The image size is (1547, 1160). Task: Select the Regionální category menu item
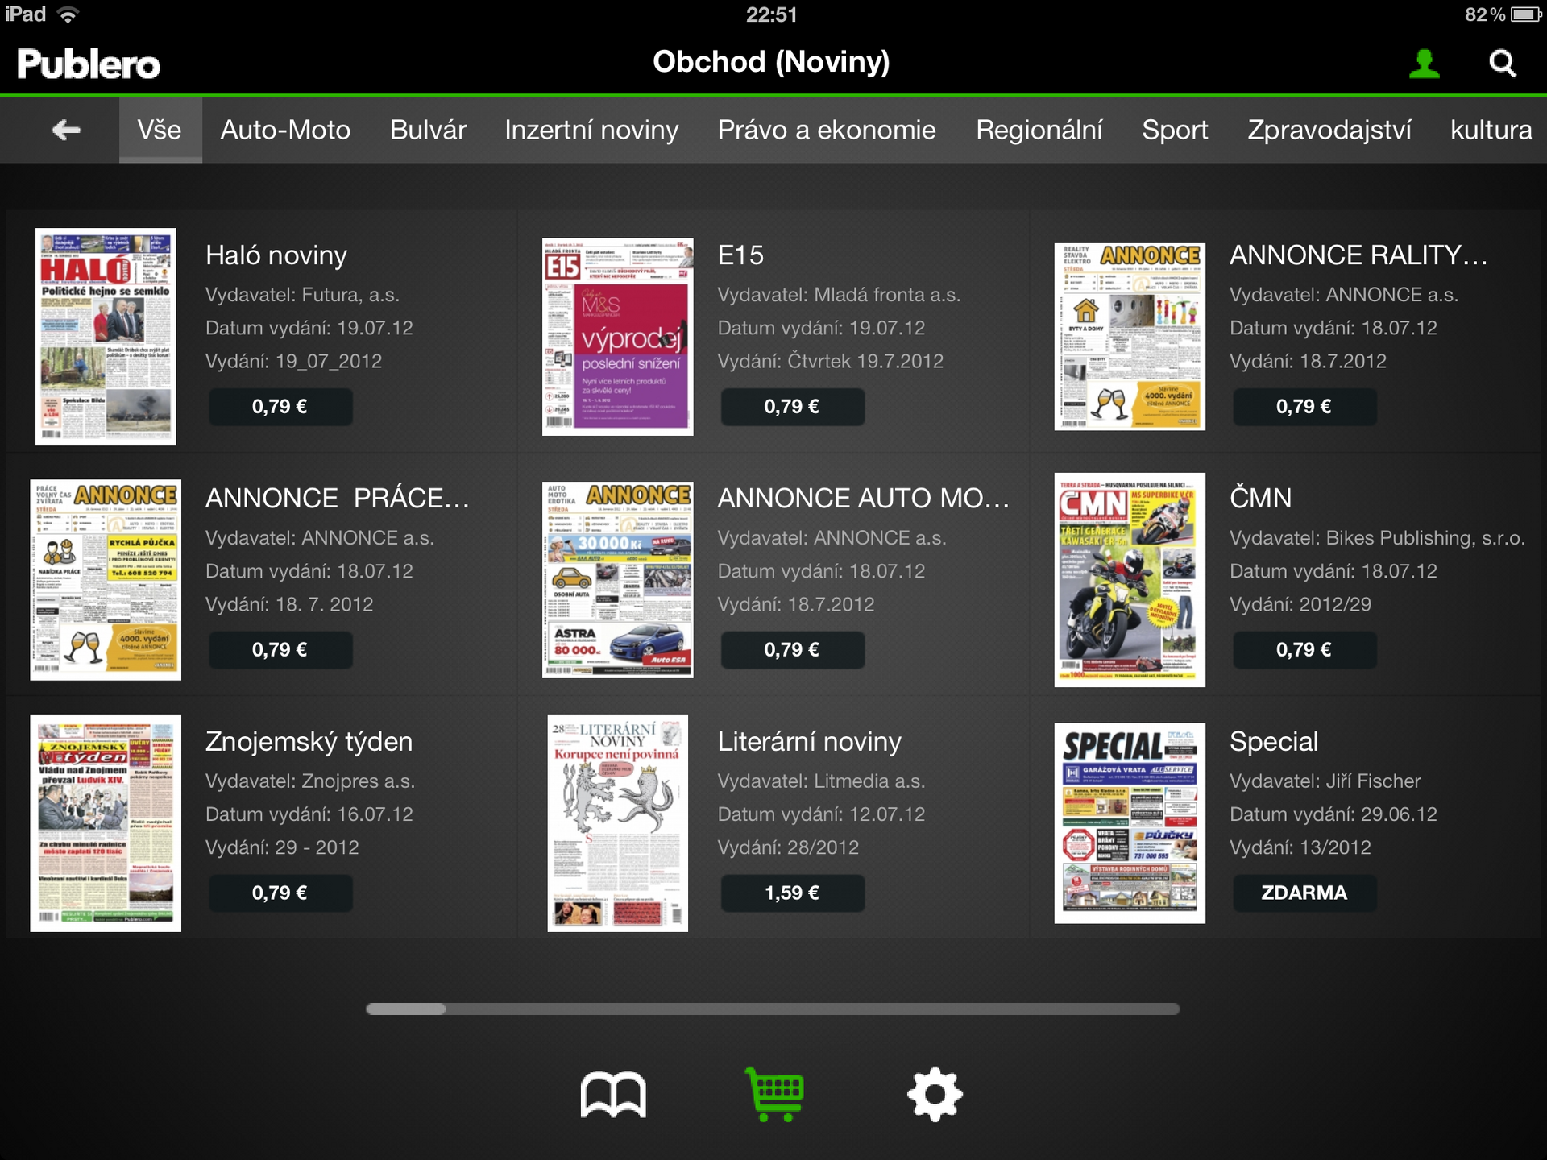pos(1040,130)
